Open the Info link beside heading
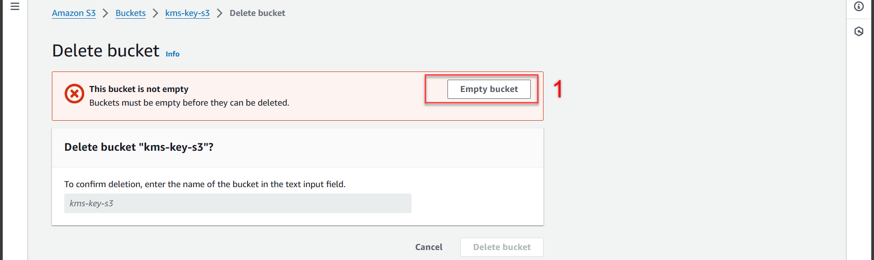This screenshot has height=260, width=874. [173, 54]
